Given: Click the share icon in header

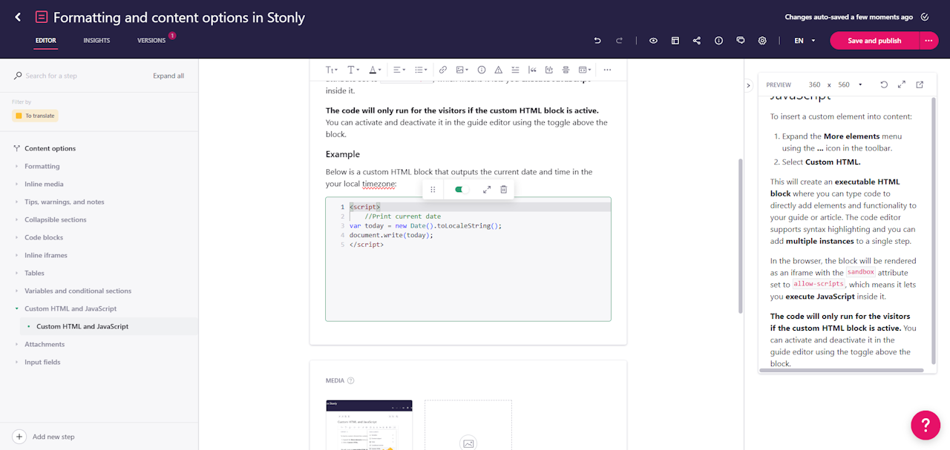Looking at the screenshot, I should tap(697, 41).
